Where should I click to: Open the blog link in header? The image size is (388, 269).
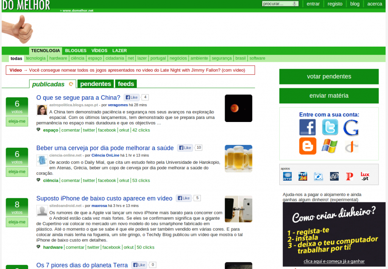point(355,4)
